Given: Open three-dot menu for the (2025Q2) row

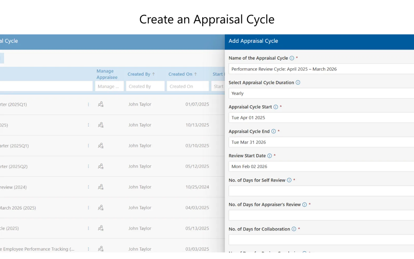Looking at the screenshot, I should coord(88,166).
